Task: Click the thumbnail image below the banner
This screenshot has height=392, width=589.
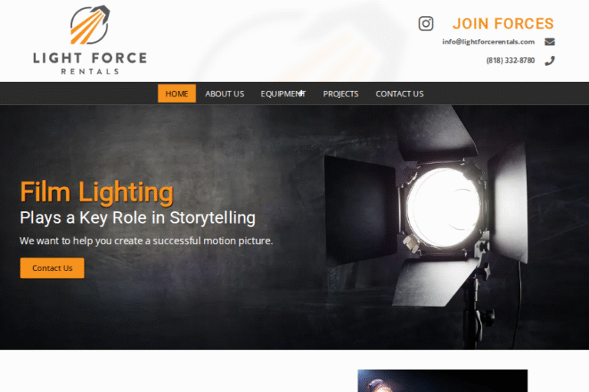Action: (x=443, y=381)
